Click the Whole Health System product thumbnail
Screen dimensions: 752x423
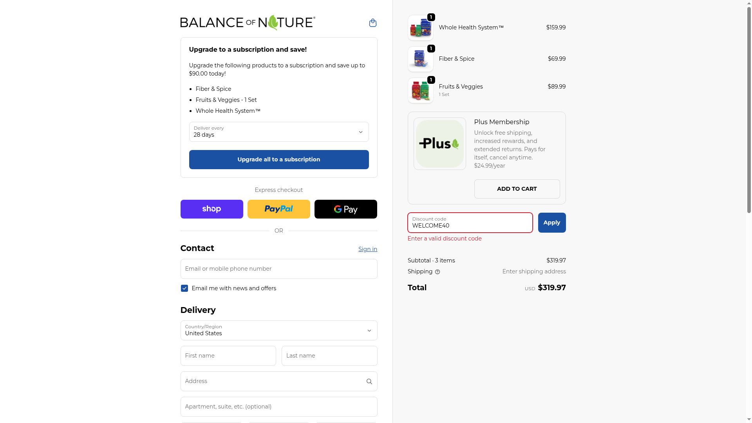(420, 28)
